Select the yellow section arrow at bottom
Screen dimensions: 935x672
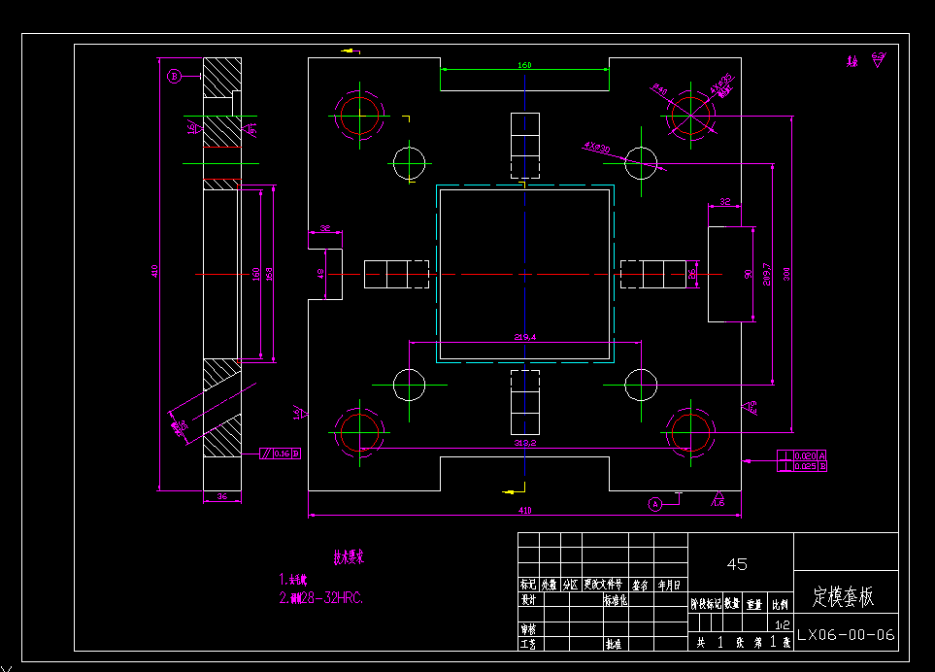point(514,488)
